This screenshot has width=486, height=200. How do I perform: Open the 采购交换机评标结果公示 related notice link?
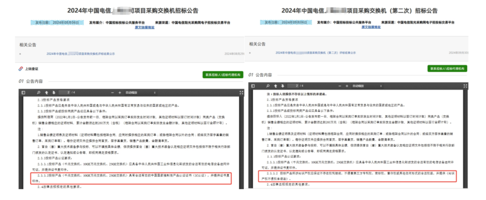pyautogui.click(x=81, y=53)
